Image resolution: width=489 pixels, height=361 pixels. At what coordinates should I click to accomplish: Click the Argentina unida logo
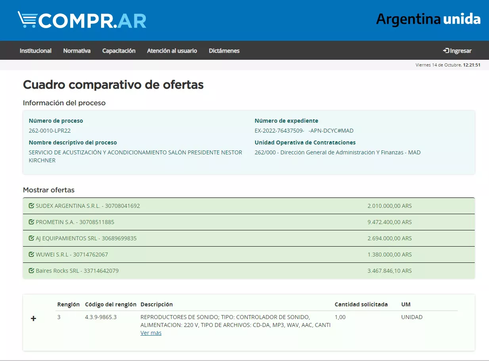pos(428,19)
